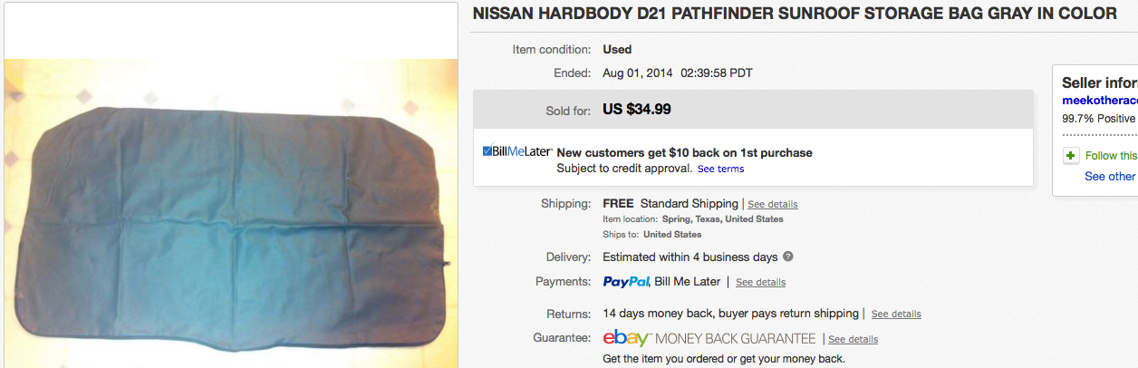The height and width of the screenshot is (368, 1138).
Task: Click the Follow this seller link
Action: [x=1111, y=156]
